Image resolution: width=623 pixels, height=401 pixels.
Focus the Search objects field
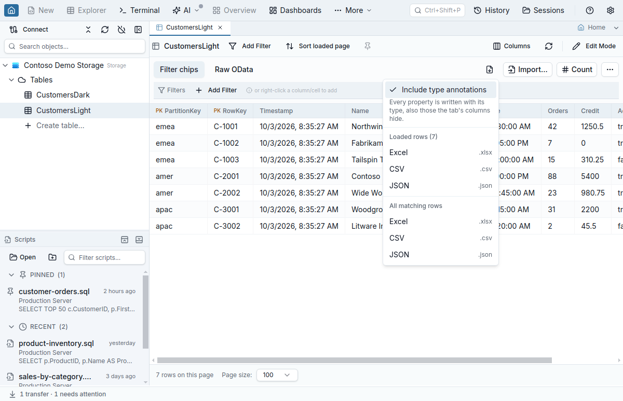pyautogui.click(x=75, y=46)
